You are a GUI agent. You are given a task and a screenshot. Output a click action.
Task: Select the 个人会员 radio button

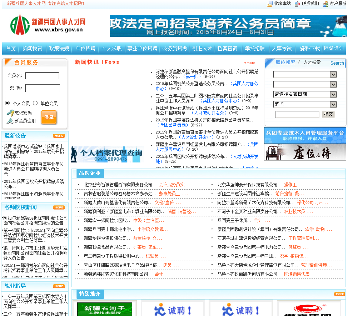pos(7,103)
